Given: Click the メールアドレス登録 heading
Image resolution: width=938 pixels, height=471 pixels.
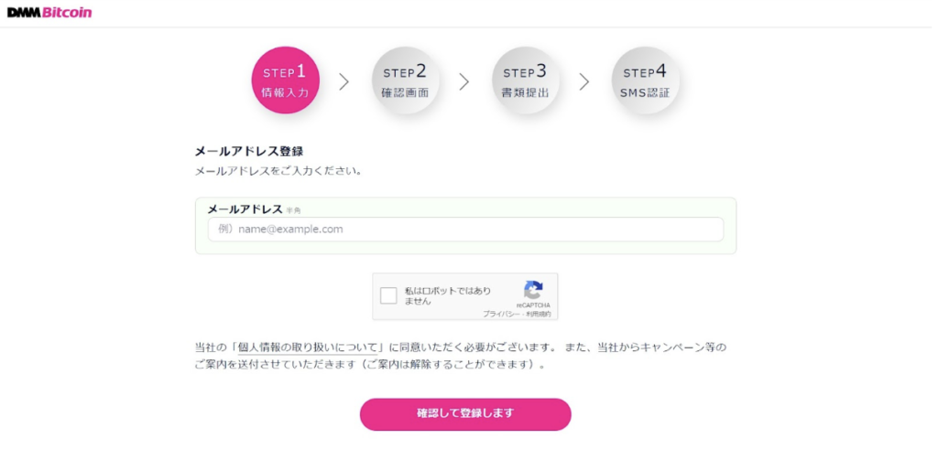Looking at the screenshot, I should [x=249, y=151].
